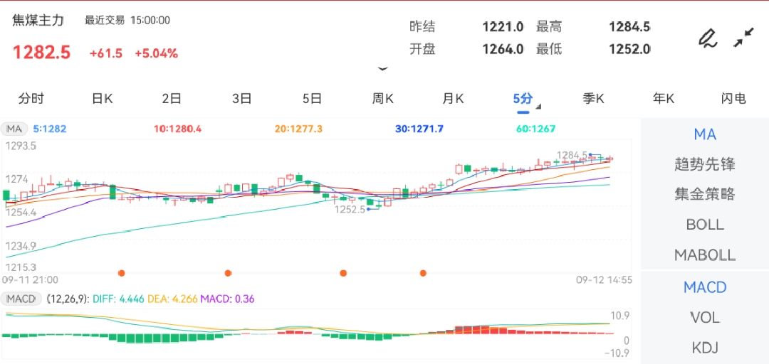Tap the 09-12 14:55 end time label

604,280
